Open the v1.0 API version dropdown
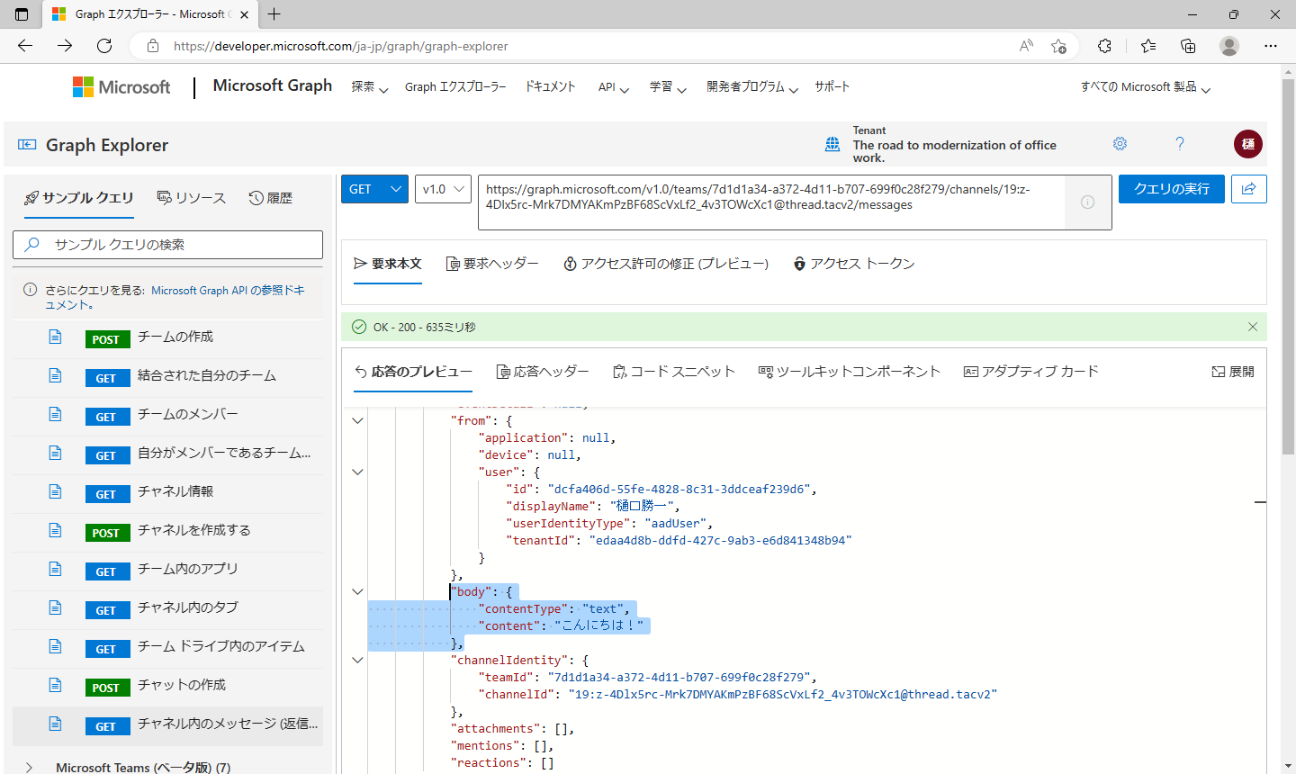This screenshot has width=1296, height=774. pyautogui.click(x=443, y=189)
